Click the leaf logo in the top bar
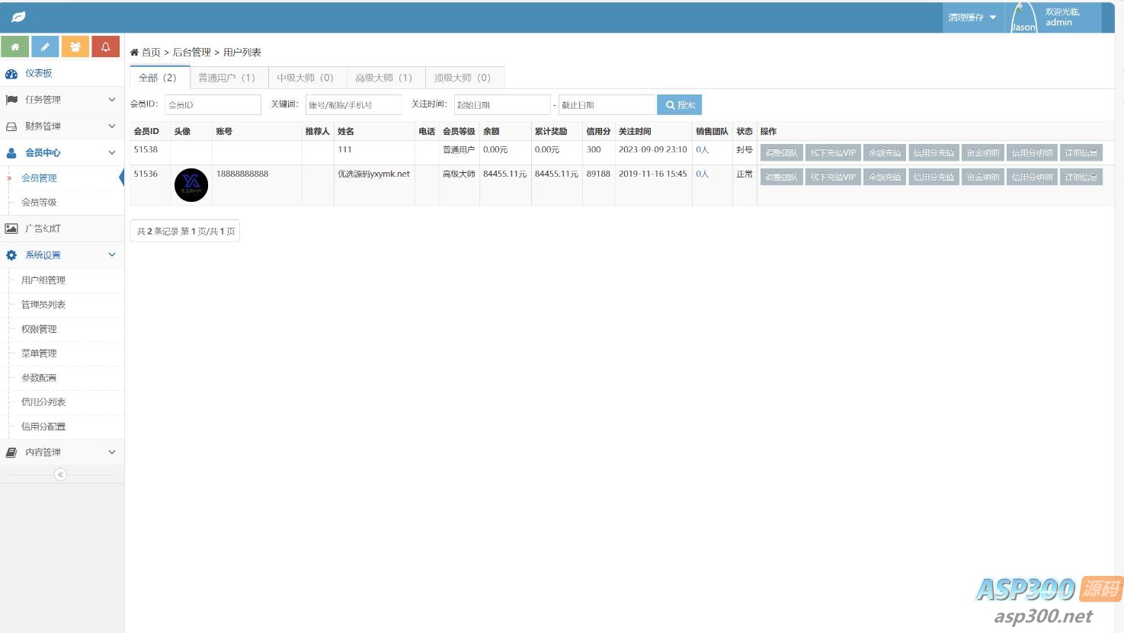This screenshot has height=633, width=1124. (x=18, y=17)
